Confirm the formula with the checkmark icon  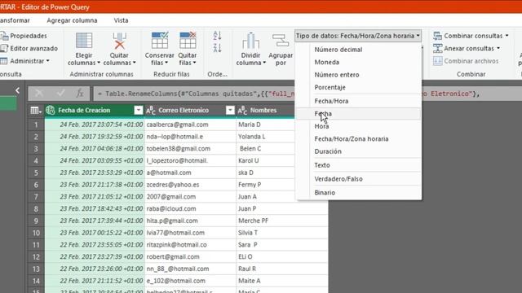pyautogui.click(x=60, y=94)
